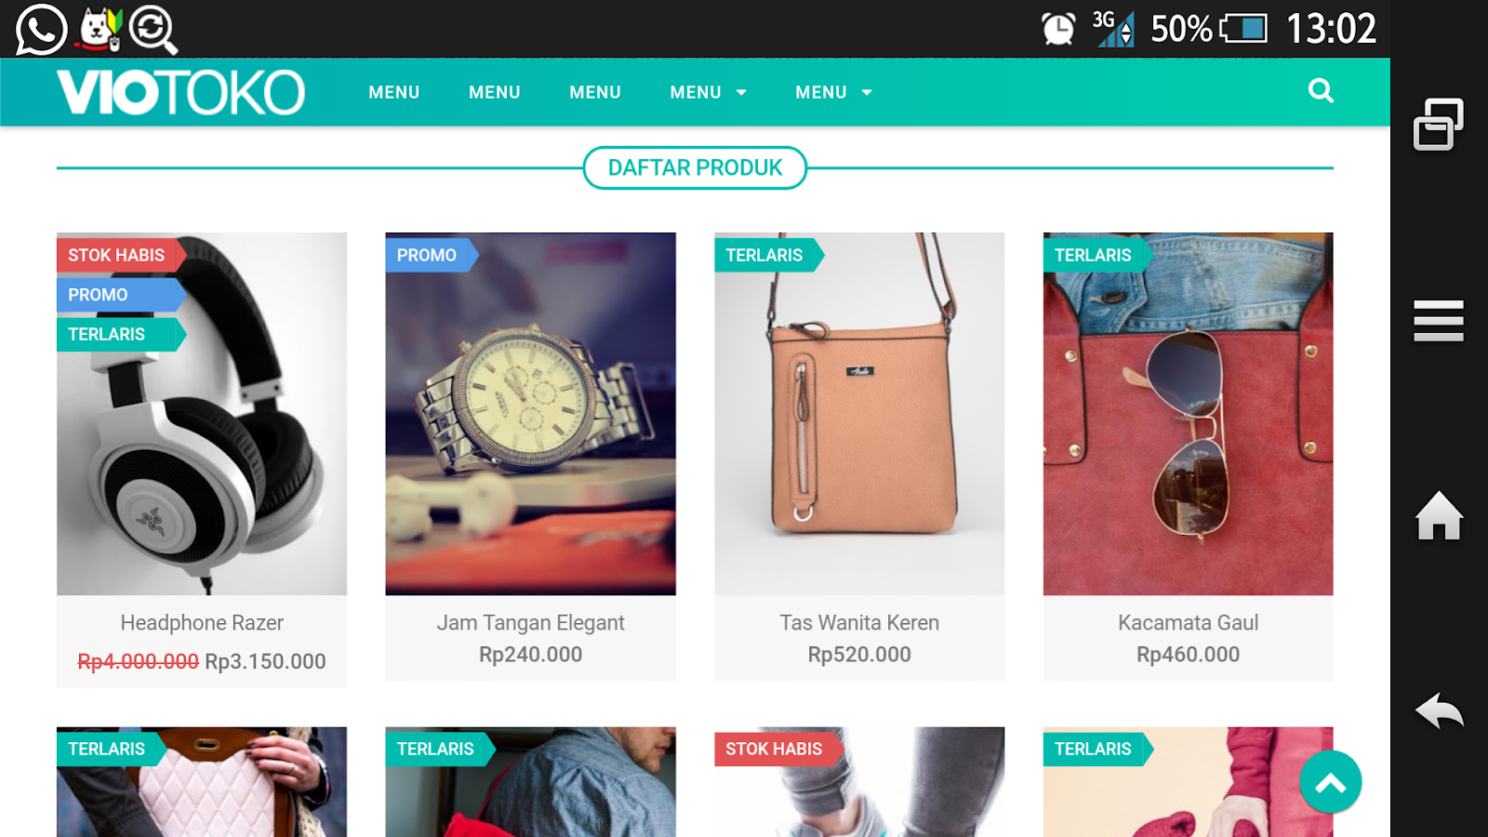Open the browser tabs window icon
Viewport: 1488px width, 837px height.
click(x=1439, y=124)
